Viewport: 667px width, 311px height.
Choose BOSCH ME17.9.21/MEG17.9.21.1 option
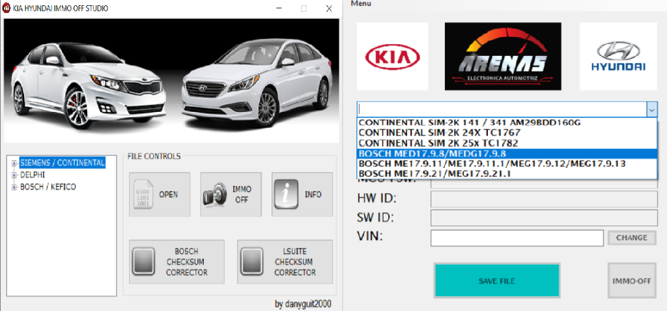point(507,174)
